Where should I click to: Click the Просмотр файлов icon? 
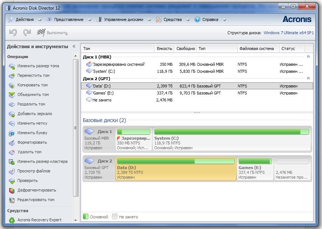[12, 171]
